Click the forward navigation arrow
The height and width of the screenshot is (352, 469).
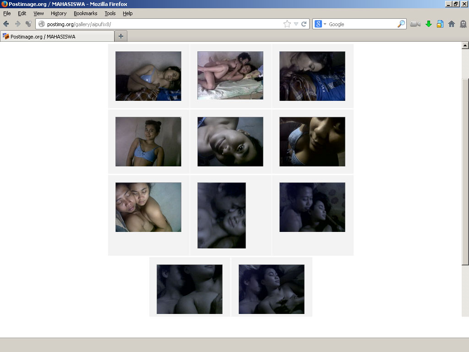[x=17, y=24]
